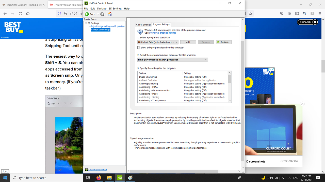Toggle Show only programs found on this computer
The width and height of the screenshot is (325, 182).
[x=139, y=48]
